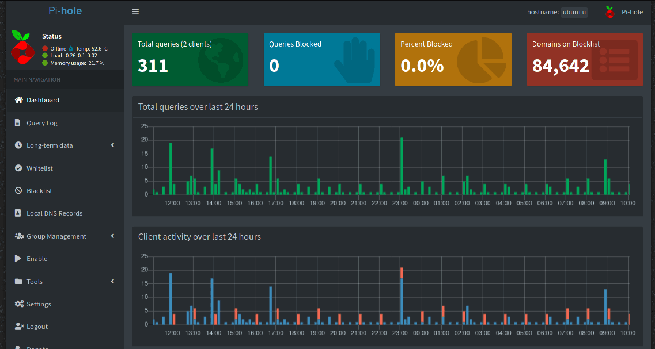Viewport: 655px width, 349px height.
Task: Click the red Domains on Blocklist card
Action: [584, 59]
